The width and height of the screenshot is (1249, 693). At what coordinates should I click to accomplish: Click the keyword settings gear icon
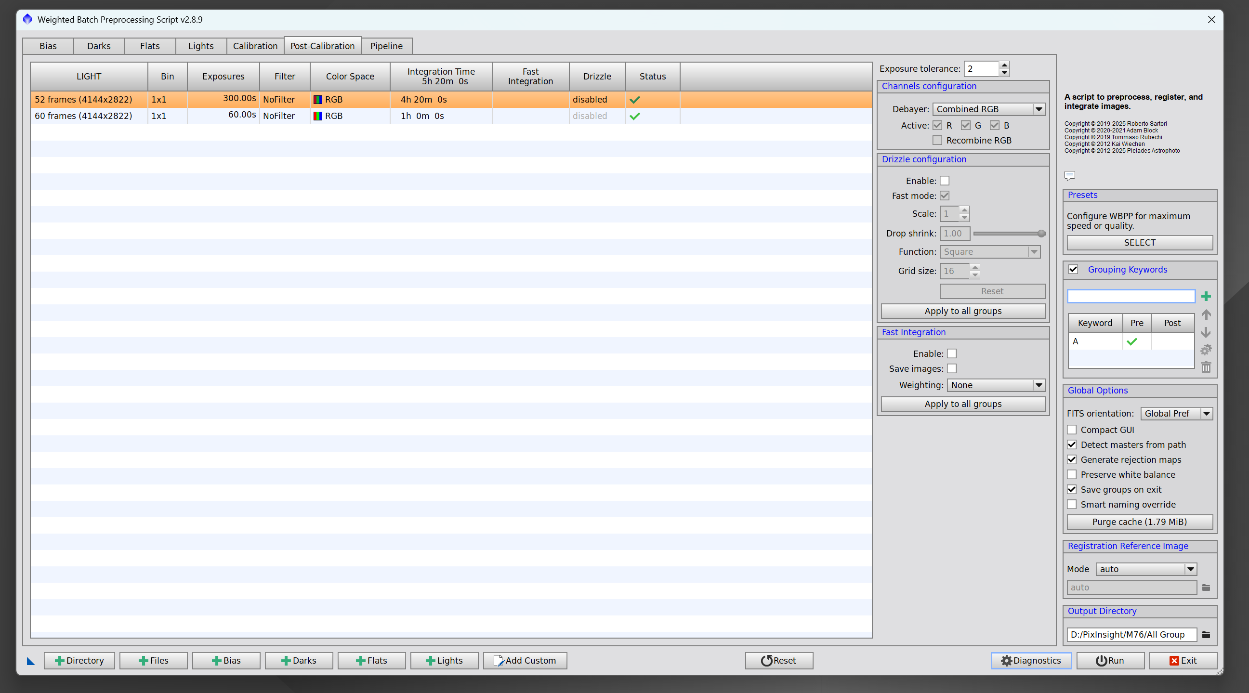coord(1206,350)
